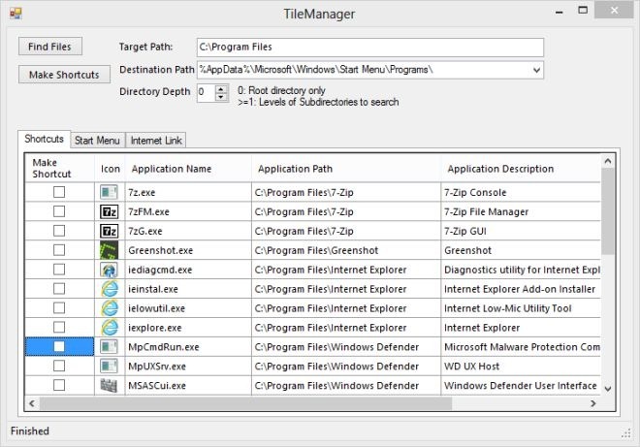Check the shortcut box for ieinstal.exe
Image resolution: width=640 pixels, height=447 pixels.
pyautogui.click(x=59, y=289)
